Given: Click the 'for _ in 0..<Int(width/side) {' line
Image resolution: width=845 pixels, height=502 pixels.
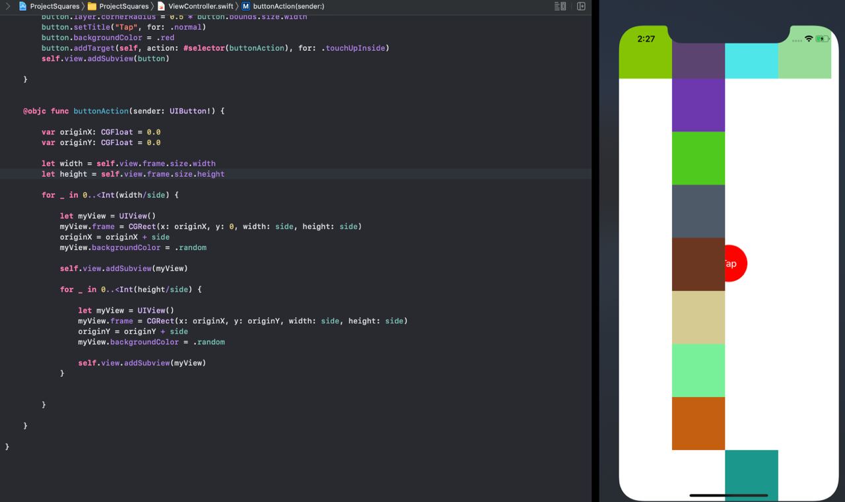Looking at the screenshot, I should [x=110, y=195].
